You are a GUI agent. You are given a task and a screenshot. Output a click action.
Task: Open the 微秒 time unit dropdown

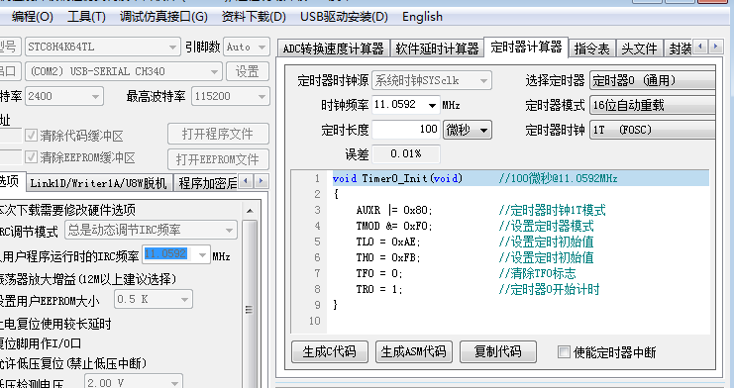[x=468, y=130]
